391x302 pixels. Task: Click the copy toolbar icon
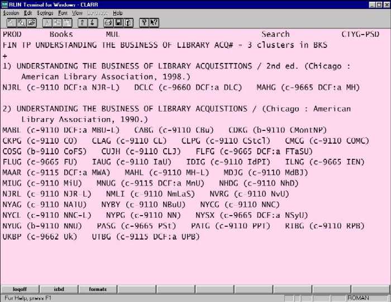coord(57,23)
